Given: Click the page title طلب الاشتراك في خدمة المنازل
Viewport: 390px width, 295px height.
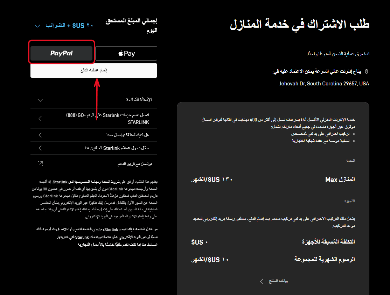Looking at the screenshot, I should click(300, 24).
